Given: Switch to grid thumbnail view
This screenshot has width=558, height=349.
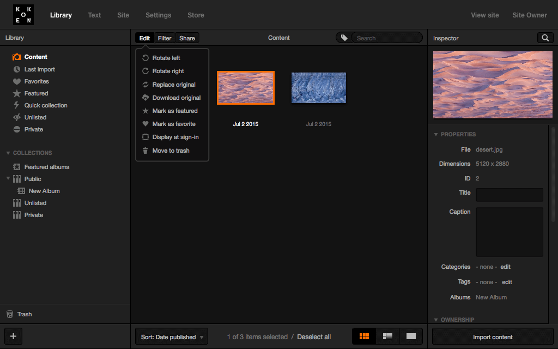Looking at the screenshot, I should pyautogui.click(x=364, y=336).
